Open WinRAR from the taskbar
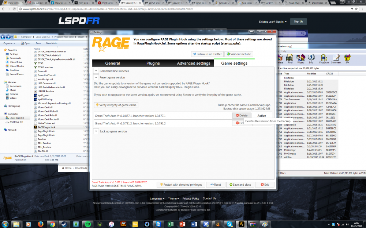The height and width of the screenshot is (228, 366). [x=253, y=224]
